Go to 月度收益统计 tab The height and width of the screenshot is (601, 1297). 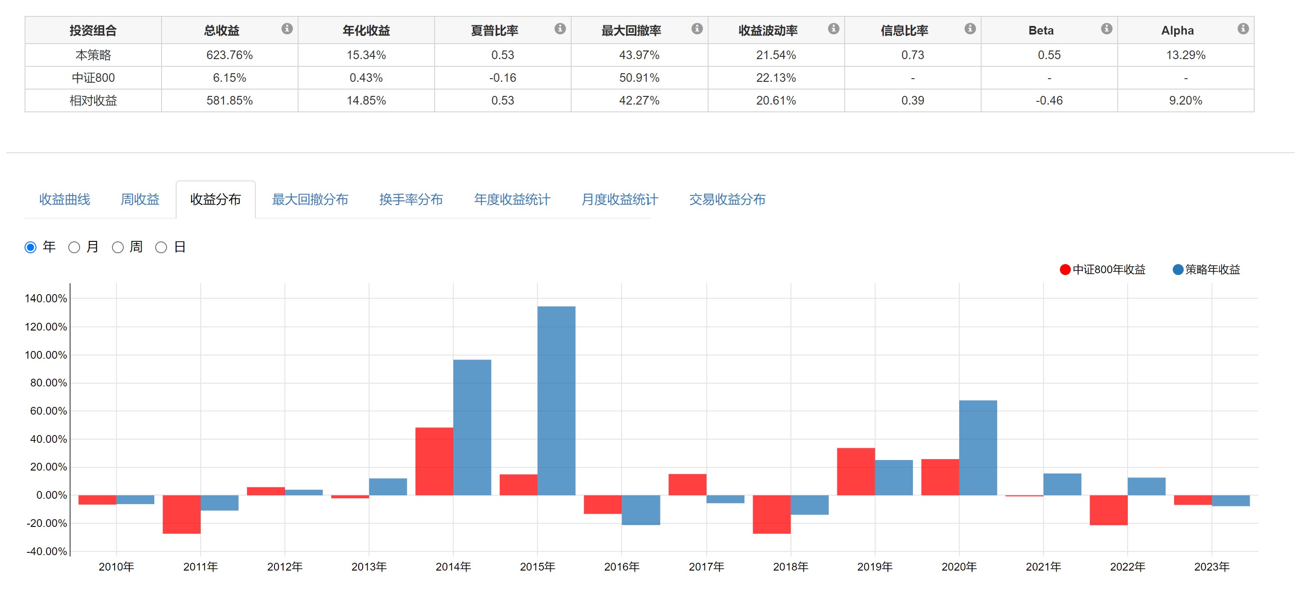tap(619, 200)
